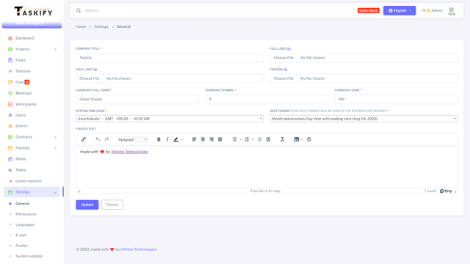Click the Company Title field
This screenshot has width=470, height=264.
[170, 58]
